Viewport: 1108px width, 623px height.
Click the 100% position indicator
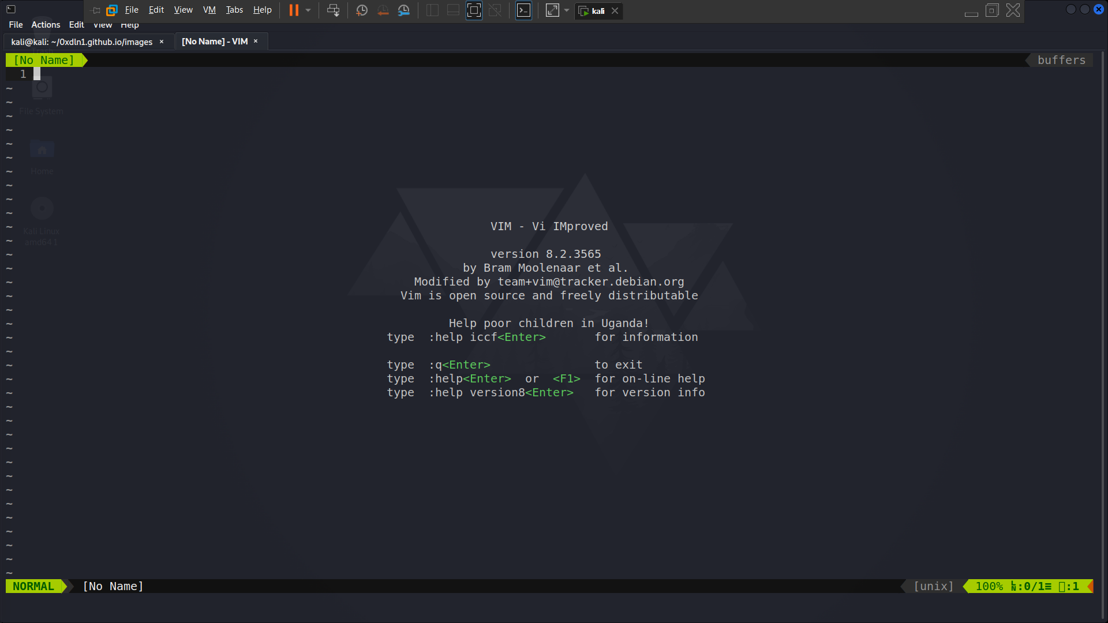point(989,586)
